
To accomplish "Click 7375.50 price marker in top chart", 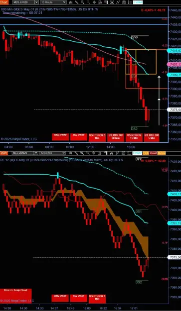I will click(x=174, y=109).
